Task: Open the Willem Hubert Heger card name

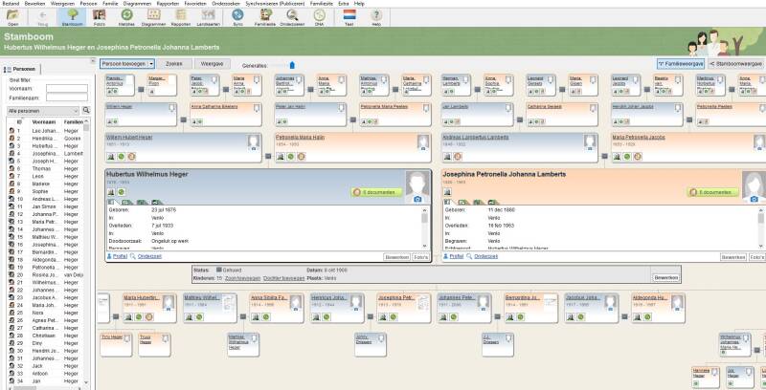Action: pos(129,138)
